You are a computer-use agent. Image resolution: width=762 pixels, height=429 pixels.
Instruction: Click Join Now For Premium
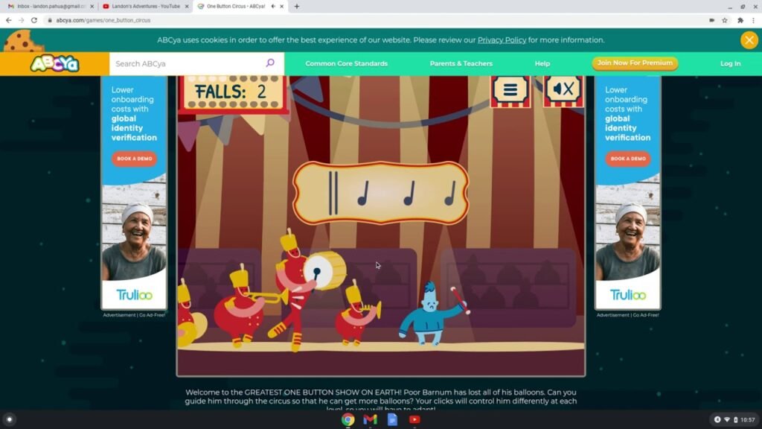[634, 63]
